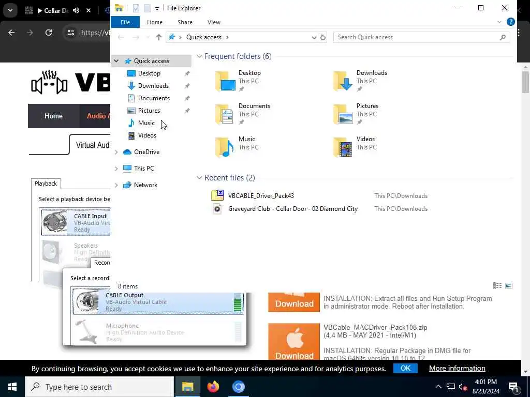Click browser Forward arrow
Viewport: 530px width, 397px height.
30,33
